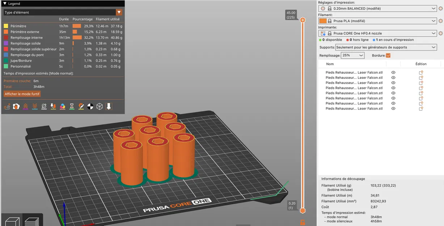Open Remplissage 25% dropdown

pos(353,55)
